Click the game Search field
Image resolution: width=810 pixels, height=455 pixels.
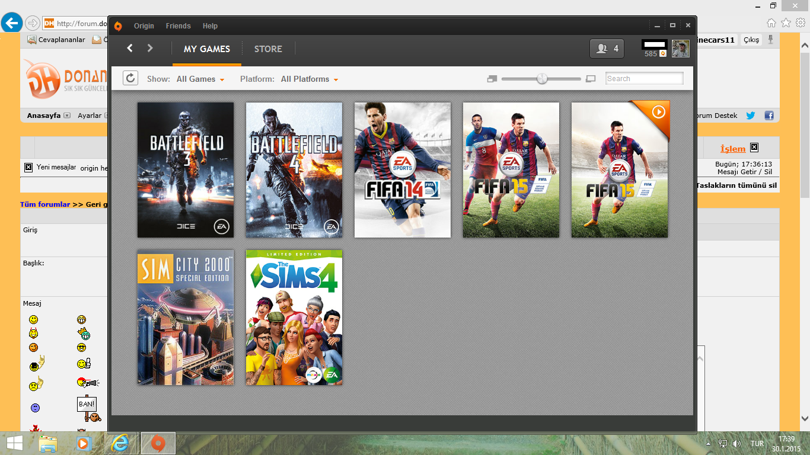point(644,79)
